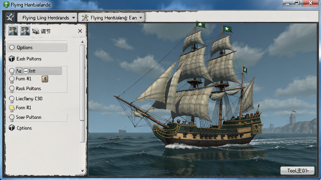This screenshot has width=321, height=180.
Task: Click the yellow note icon beside Fonn R1
Action: coord(12,108)
